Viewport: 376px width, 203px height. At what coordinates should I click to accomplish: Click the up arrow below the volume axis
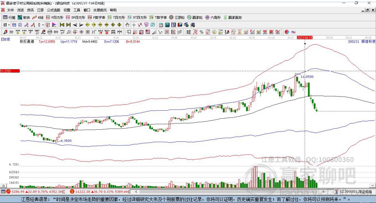point(3,185)
